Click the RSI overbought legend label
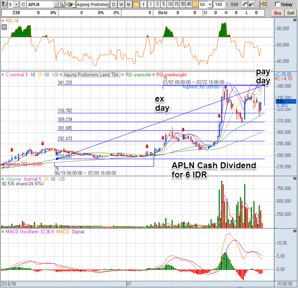Image resolution: width=298 pixels, height=288 pixels. pos(171,75)
